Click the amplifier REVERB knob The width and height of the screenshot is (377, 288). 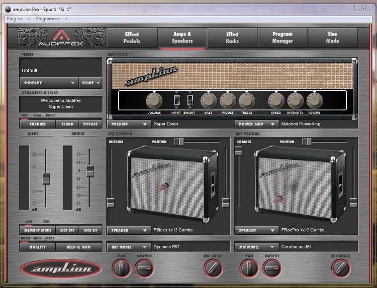coord(315,101)
